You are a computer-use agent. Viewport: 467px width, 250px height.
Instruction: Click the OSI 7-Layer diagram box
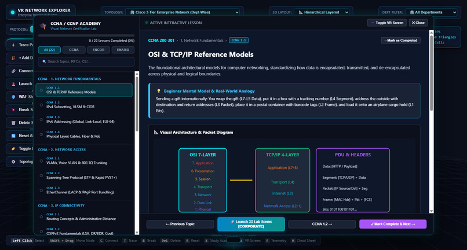(203, 180)
